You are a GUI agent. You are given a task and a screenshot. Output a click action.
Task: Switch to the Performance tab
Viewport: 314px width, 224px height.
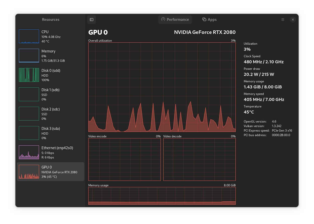[x=175, y=20]
